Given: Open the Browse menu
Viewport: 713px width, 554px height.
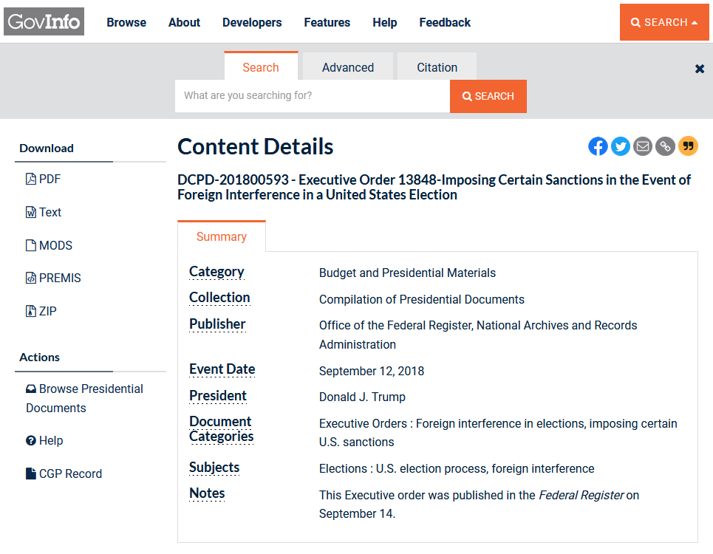Looking at the screenshot, I should click(x=126, y=22).
